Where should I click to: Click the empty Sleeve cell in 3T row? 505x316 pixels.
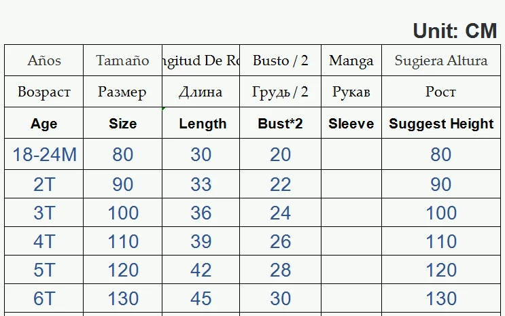[x=351, y=213]
